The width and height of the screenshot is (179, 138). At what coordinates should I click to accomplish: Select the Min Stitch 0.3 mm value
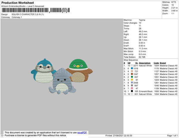(x=142, y=51)
